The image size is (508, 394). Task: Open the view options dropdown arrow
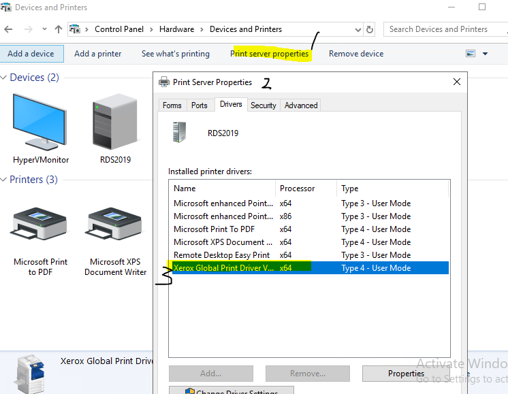pyautogui.click(x=485, y=54)
